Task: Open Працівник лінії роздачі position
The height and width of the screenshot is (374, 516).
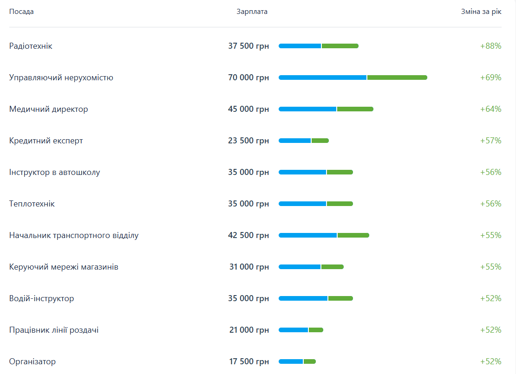Action: click(x=54, y=330)
